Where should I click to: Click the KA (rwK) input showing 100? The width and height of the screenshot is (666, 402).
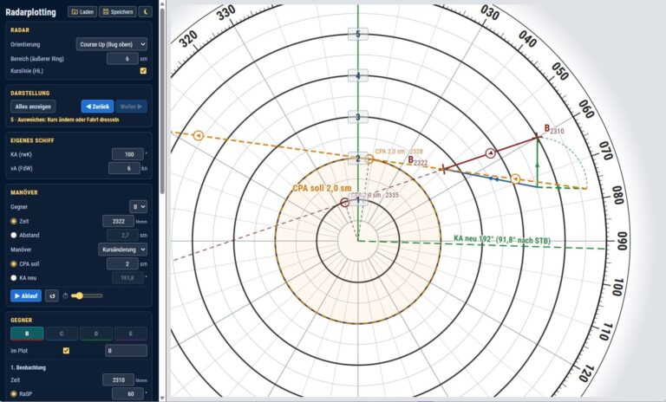point(127,154)
